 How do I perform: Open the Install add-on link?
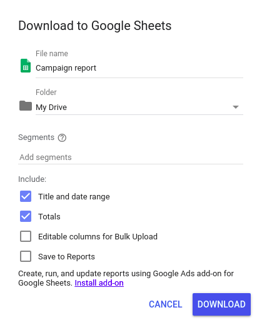[99, 283]
